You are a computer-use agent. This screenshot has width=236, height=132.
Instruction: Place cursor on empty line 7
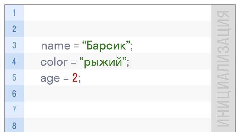click(x=117, y=110)
